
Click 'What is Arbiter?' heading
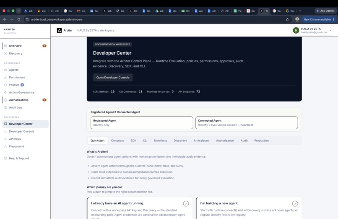[x=97, y=152]
